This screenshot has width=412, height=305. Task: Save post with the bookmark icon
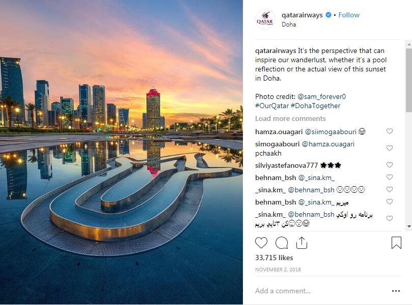(x=396, y=243)
